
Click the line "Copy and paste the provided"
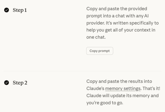tap(116, 9)
